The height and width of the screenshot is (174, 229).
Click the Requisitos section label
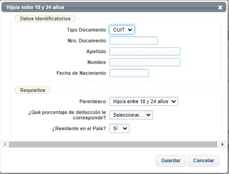coord(32,90)
